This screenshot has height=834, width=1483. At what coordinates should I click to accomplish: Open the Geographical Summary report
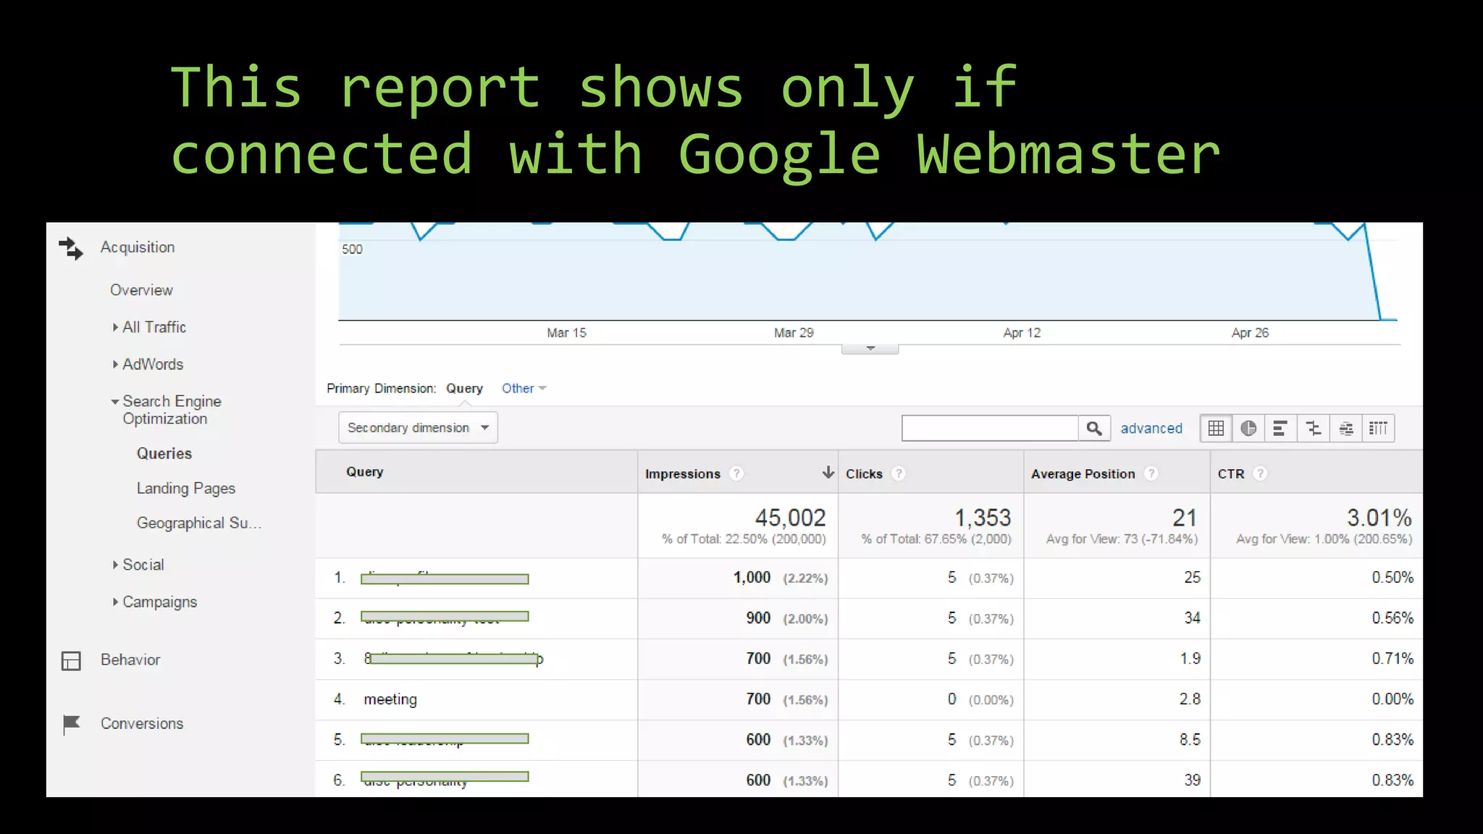point(199,523)
